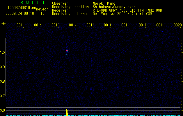Click the meteor echo blob near 1.0 kHz

(67, 50)
